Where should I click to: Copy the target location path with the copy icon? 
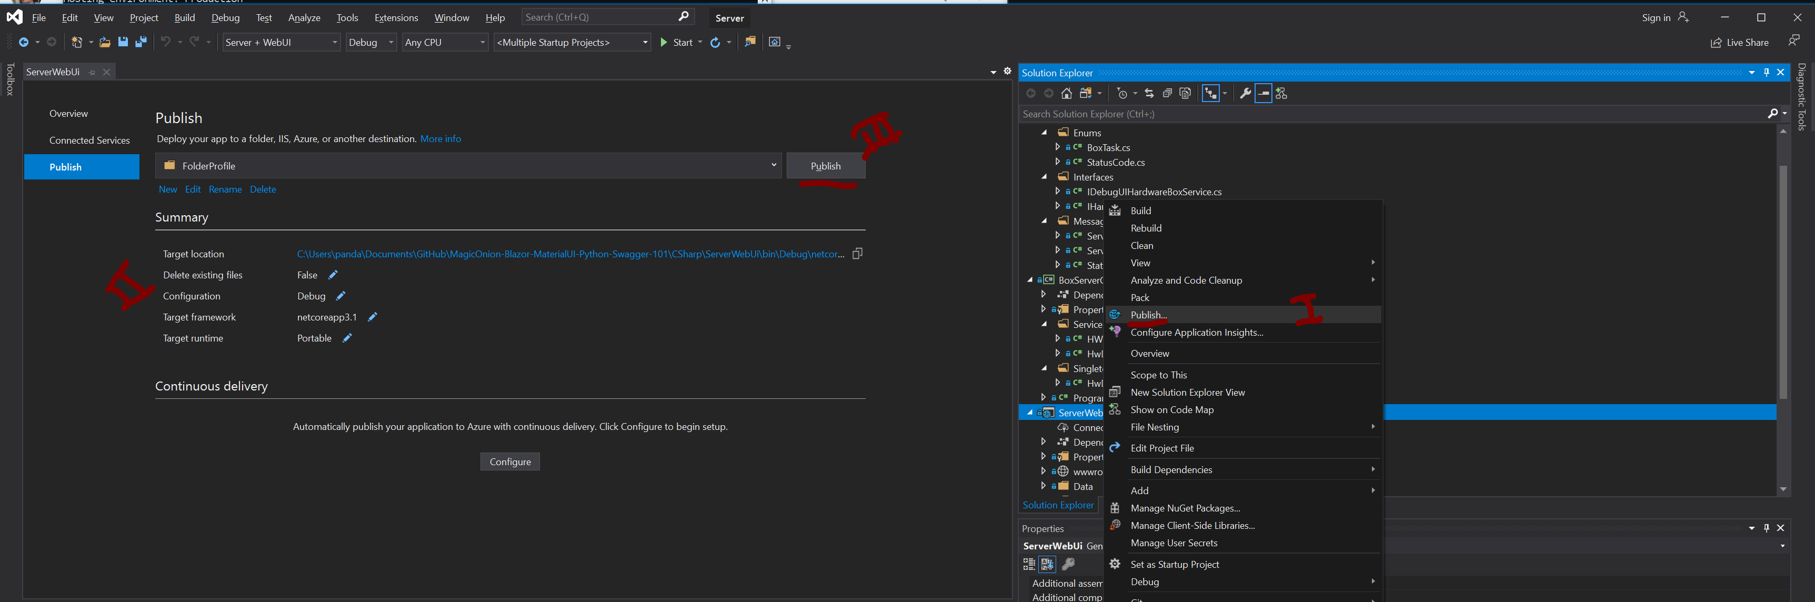857,254
